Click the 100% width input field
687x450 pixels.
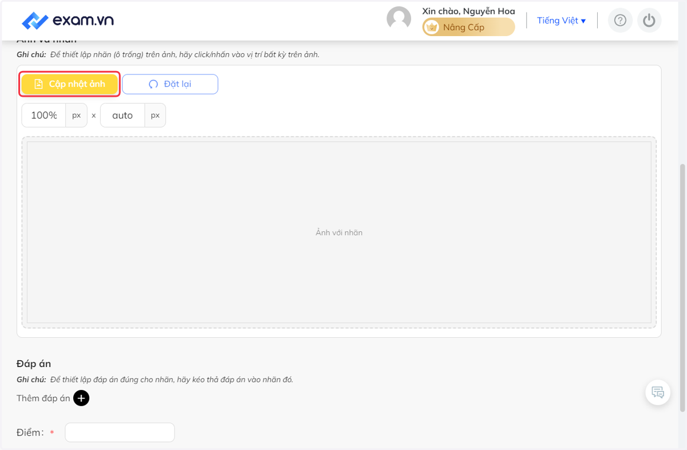tap(44, 115)
